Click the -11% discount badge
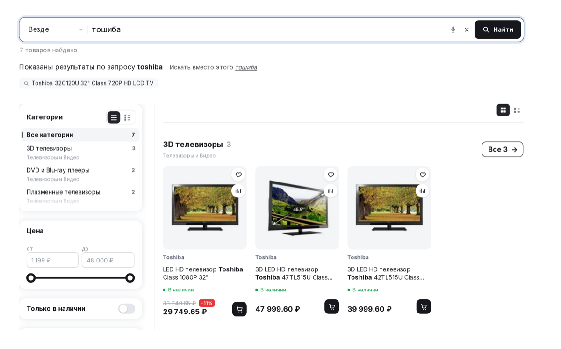The height and width of the screenshot is (349, 561). 207,303
